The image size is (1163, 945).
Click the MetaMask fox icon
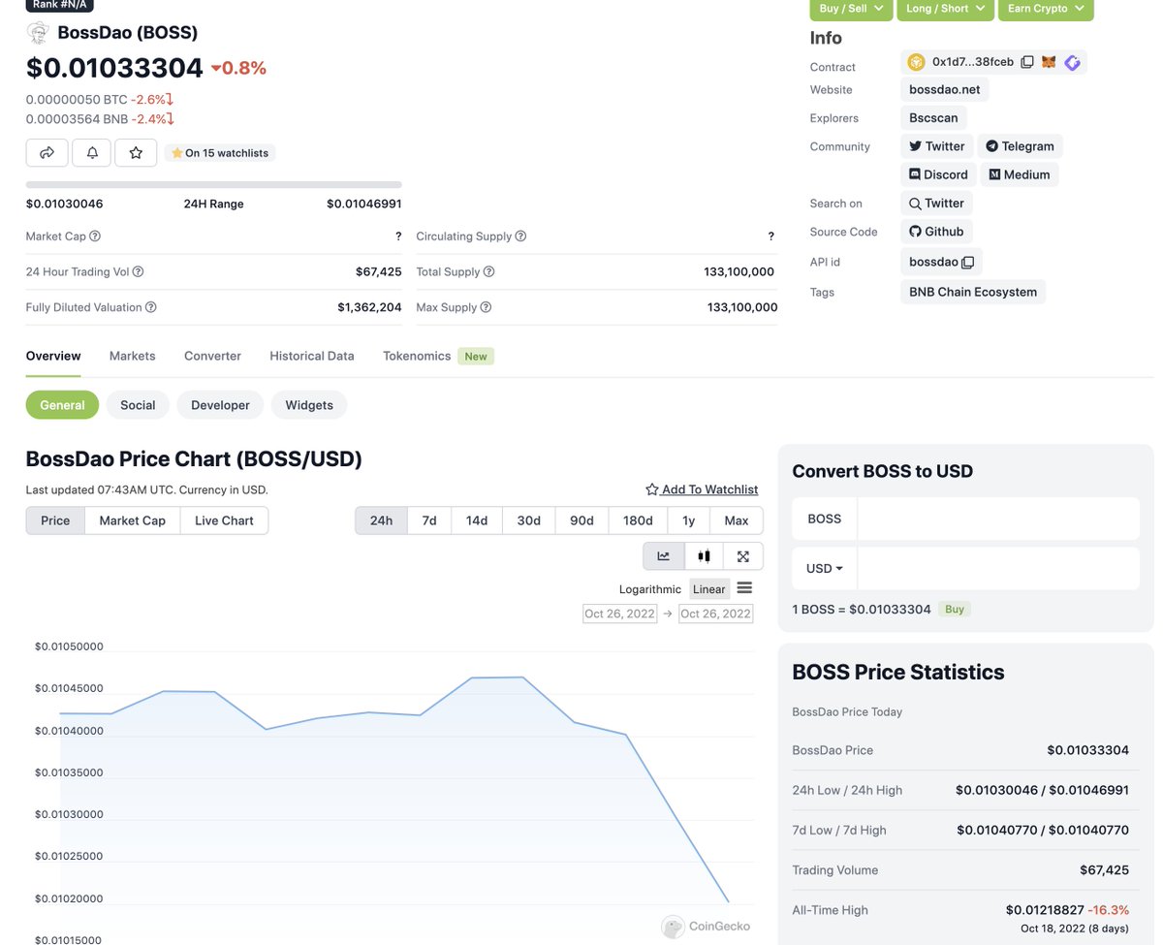pos(1049,62)
